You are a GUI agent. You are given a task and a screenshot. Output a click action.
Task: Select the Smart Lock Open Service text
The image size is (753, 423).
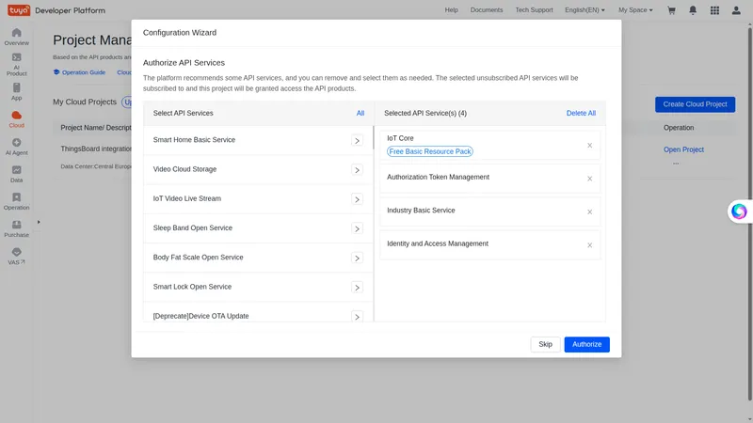coord(192,287)
